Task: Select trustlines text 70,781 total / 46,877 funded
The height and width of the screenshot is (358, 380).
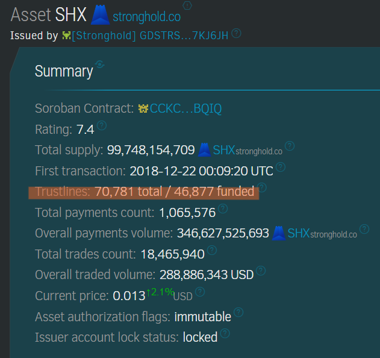Action: tap(175, 192)
